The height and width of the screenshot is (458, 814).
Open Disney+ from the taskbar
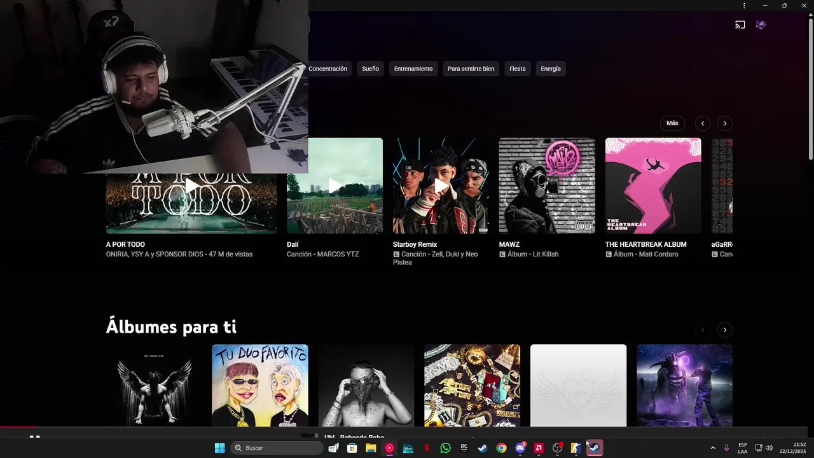[x=408, y=448]
